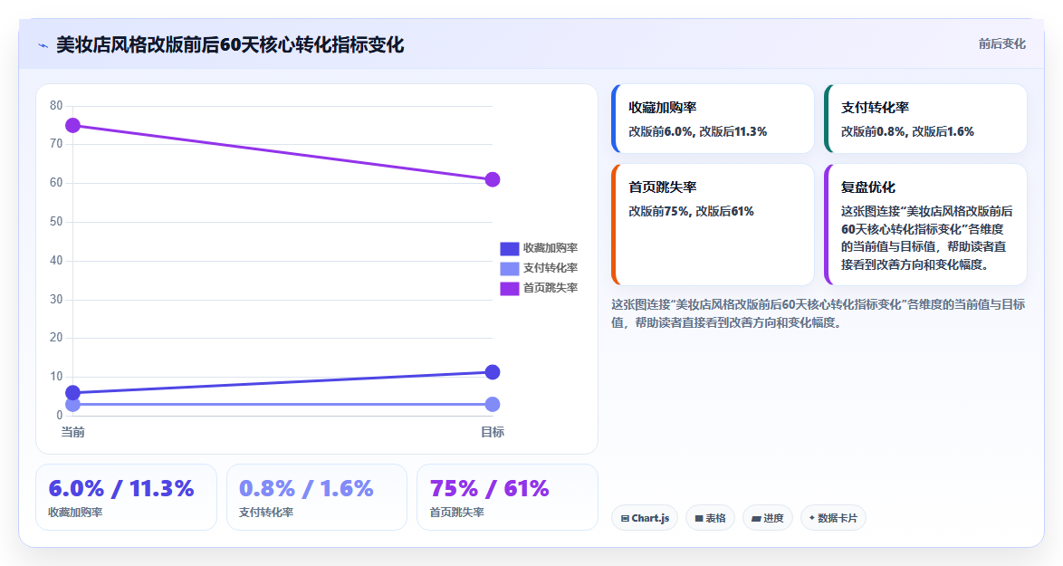1063x566 pixels.
Task: Click the 进度 tag
Action: 768,518
